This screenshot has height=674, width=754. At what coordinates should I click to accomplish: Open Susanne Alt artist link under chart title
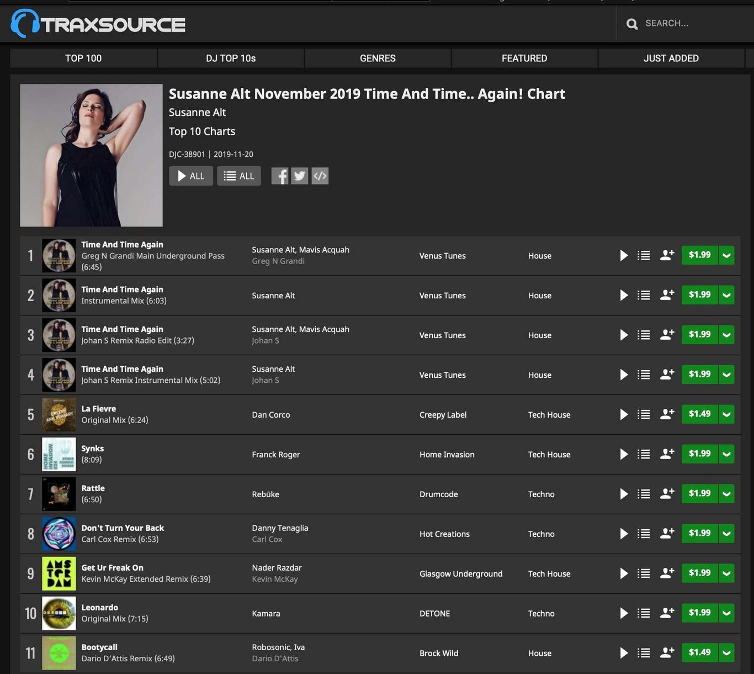point(197,112)
